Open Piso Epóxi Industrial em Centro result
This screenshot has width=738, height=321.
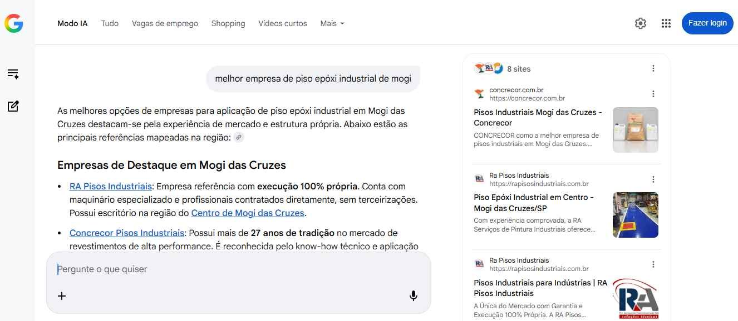coord(534,203)
